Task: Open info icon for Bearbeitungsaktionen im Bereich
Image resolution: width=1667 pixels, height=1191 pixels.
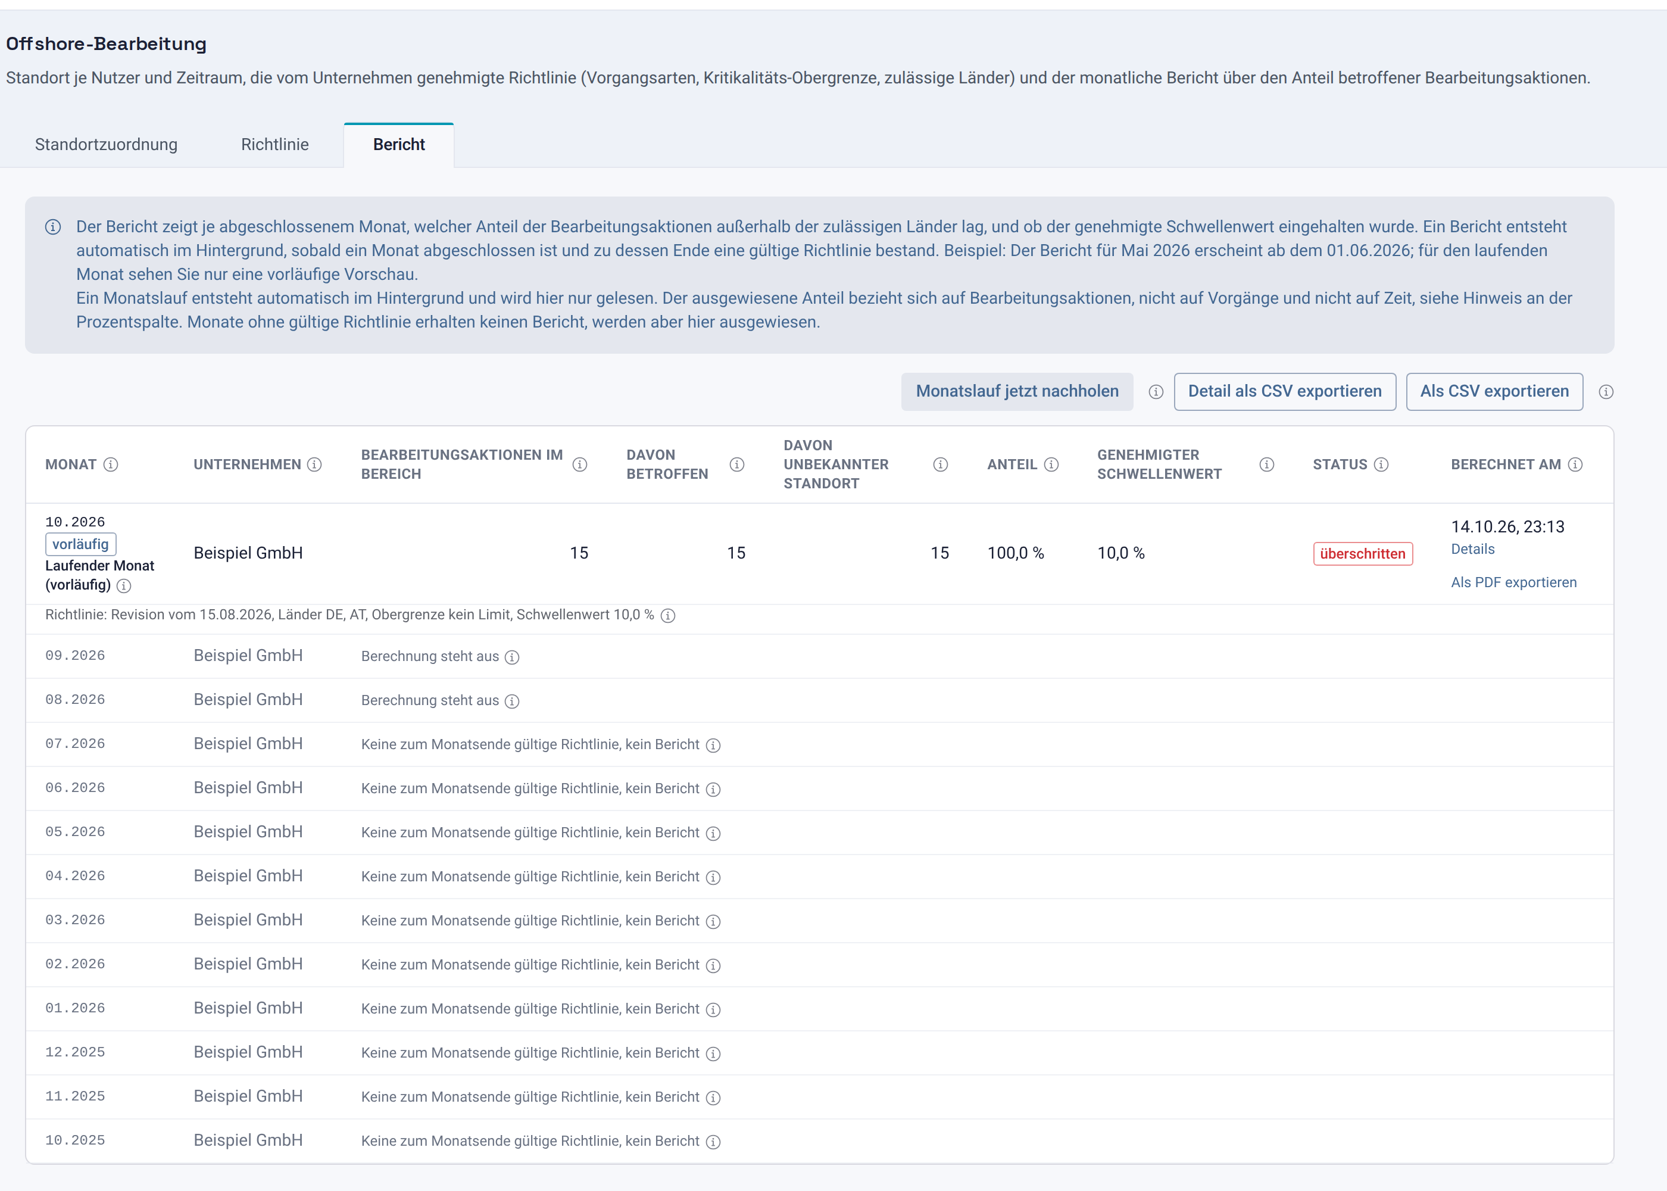Action: pos(580,464)
